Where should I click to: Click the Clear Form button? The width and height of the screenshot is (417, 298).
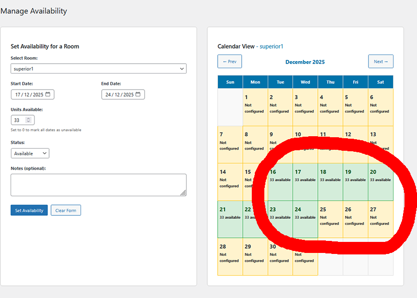point(66,210)
